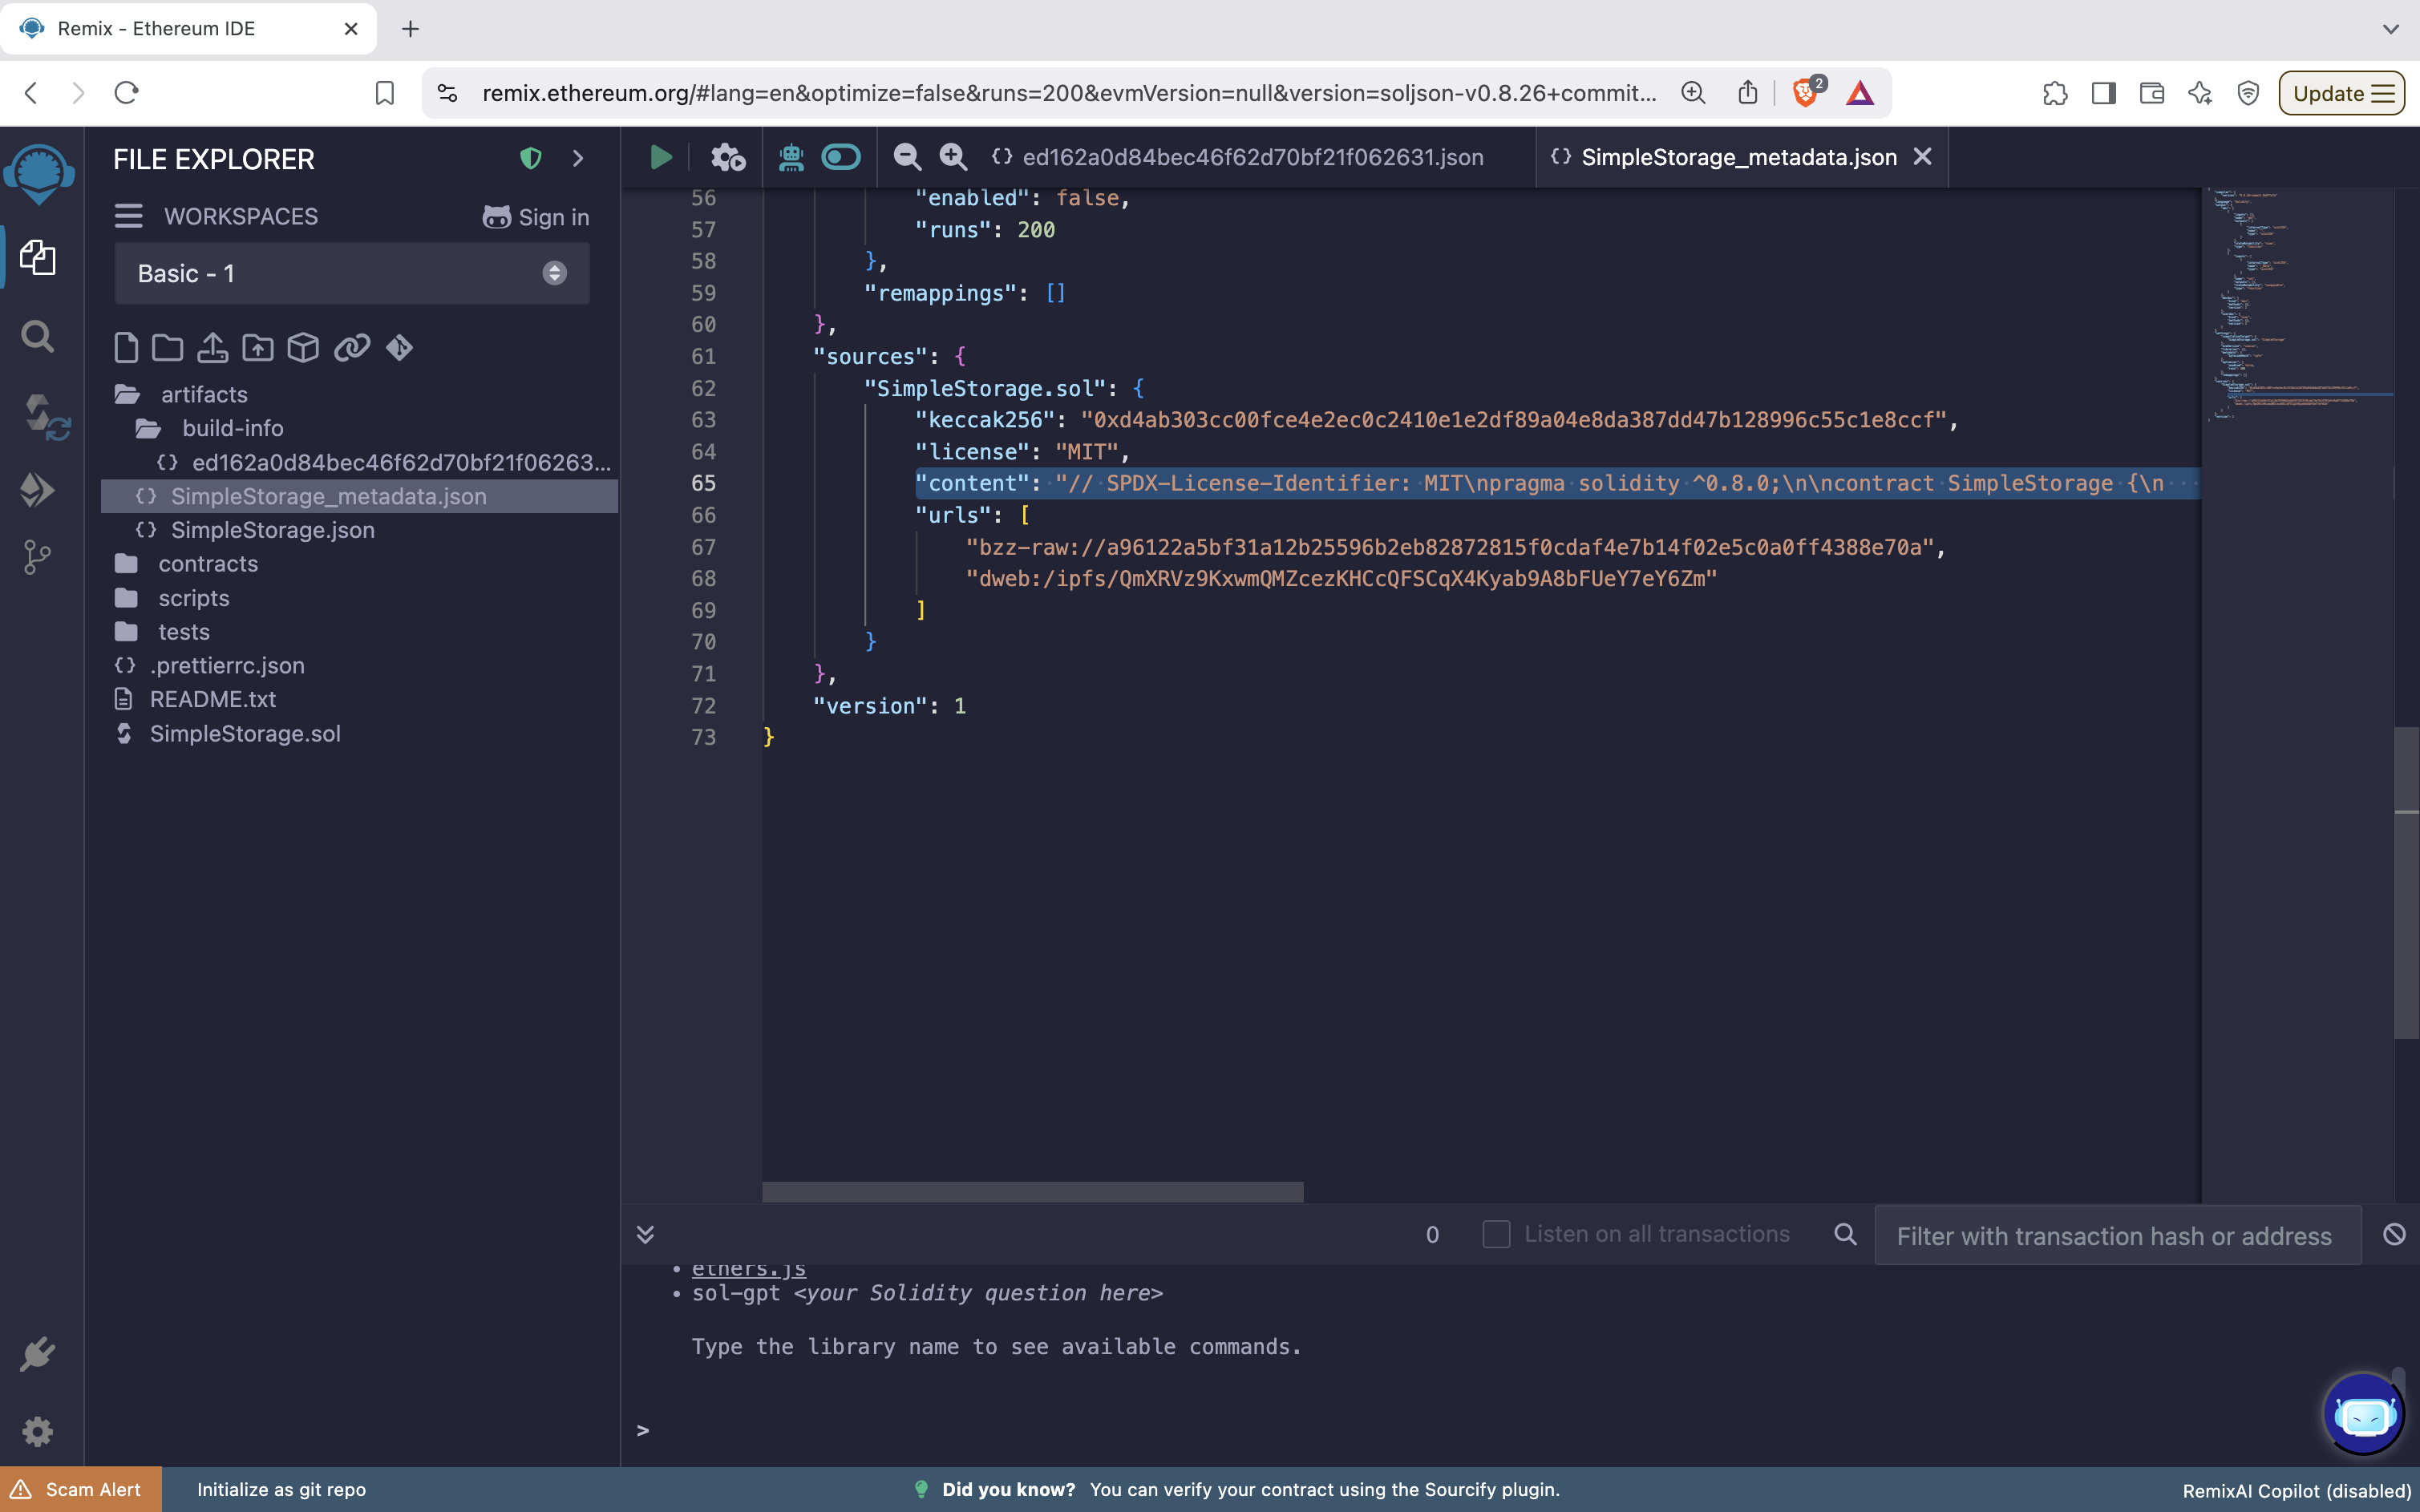This screenshot has width=2420, height=1512.
Task: Click the transaction hash filter field
Action: coord(2115,1236)
